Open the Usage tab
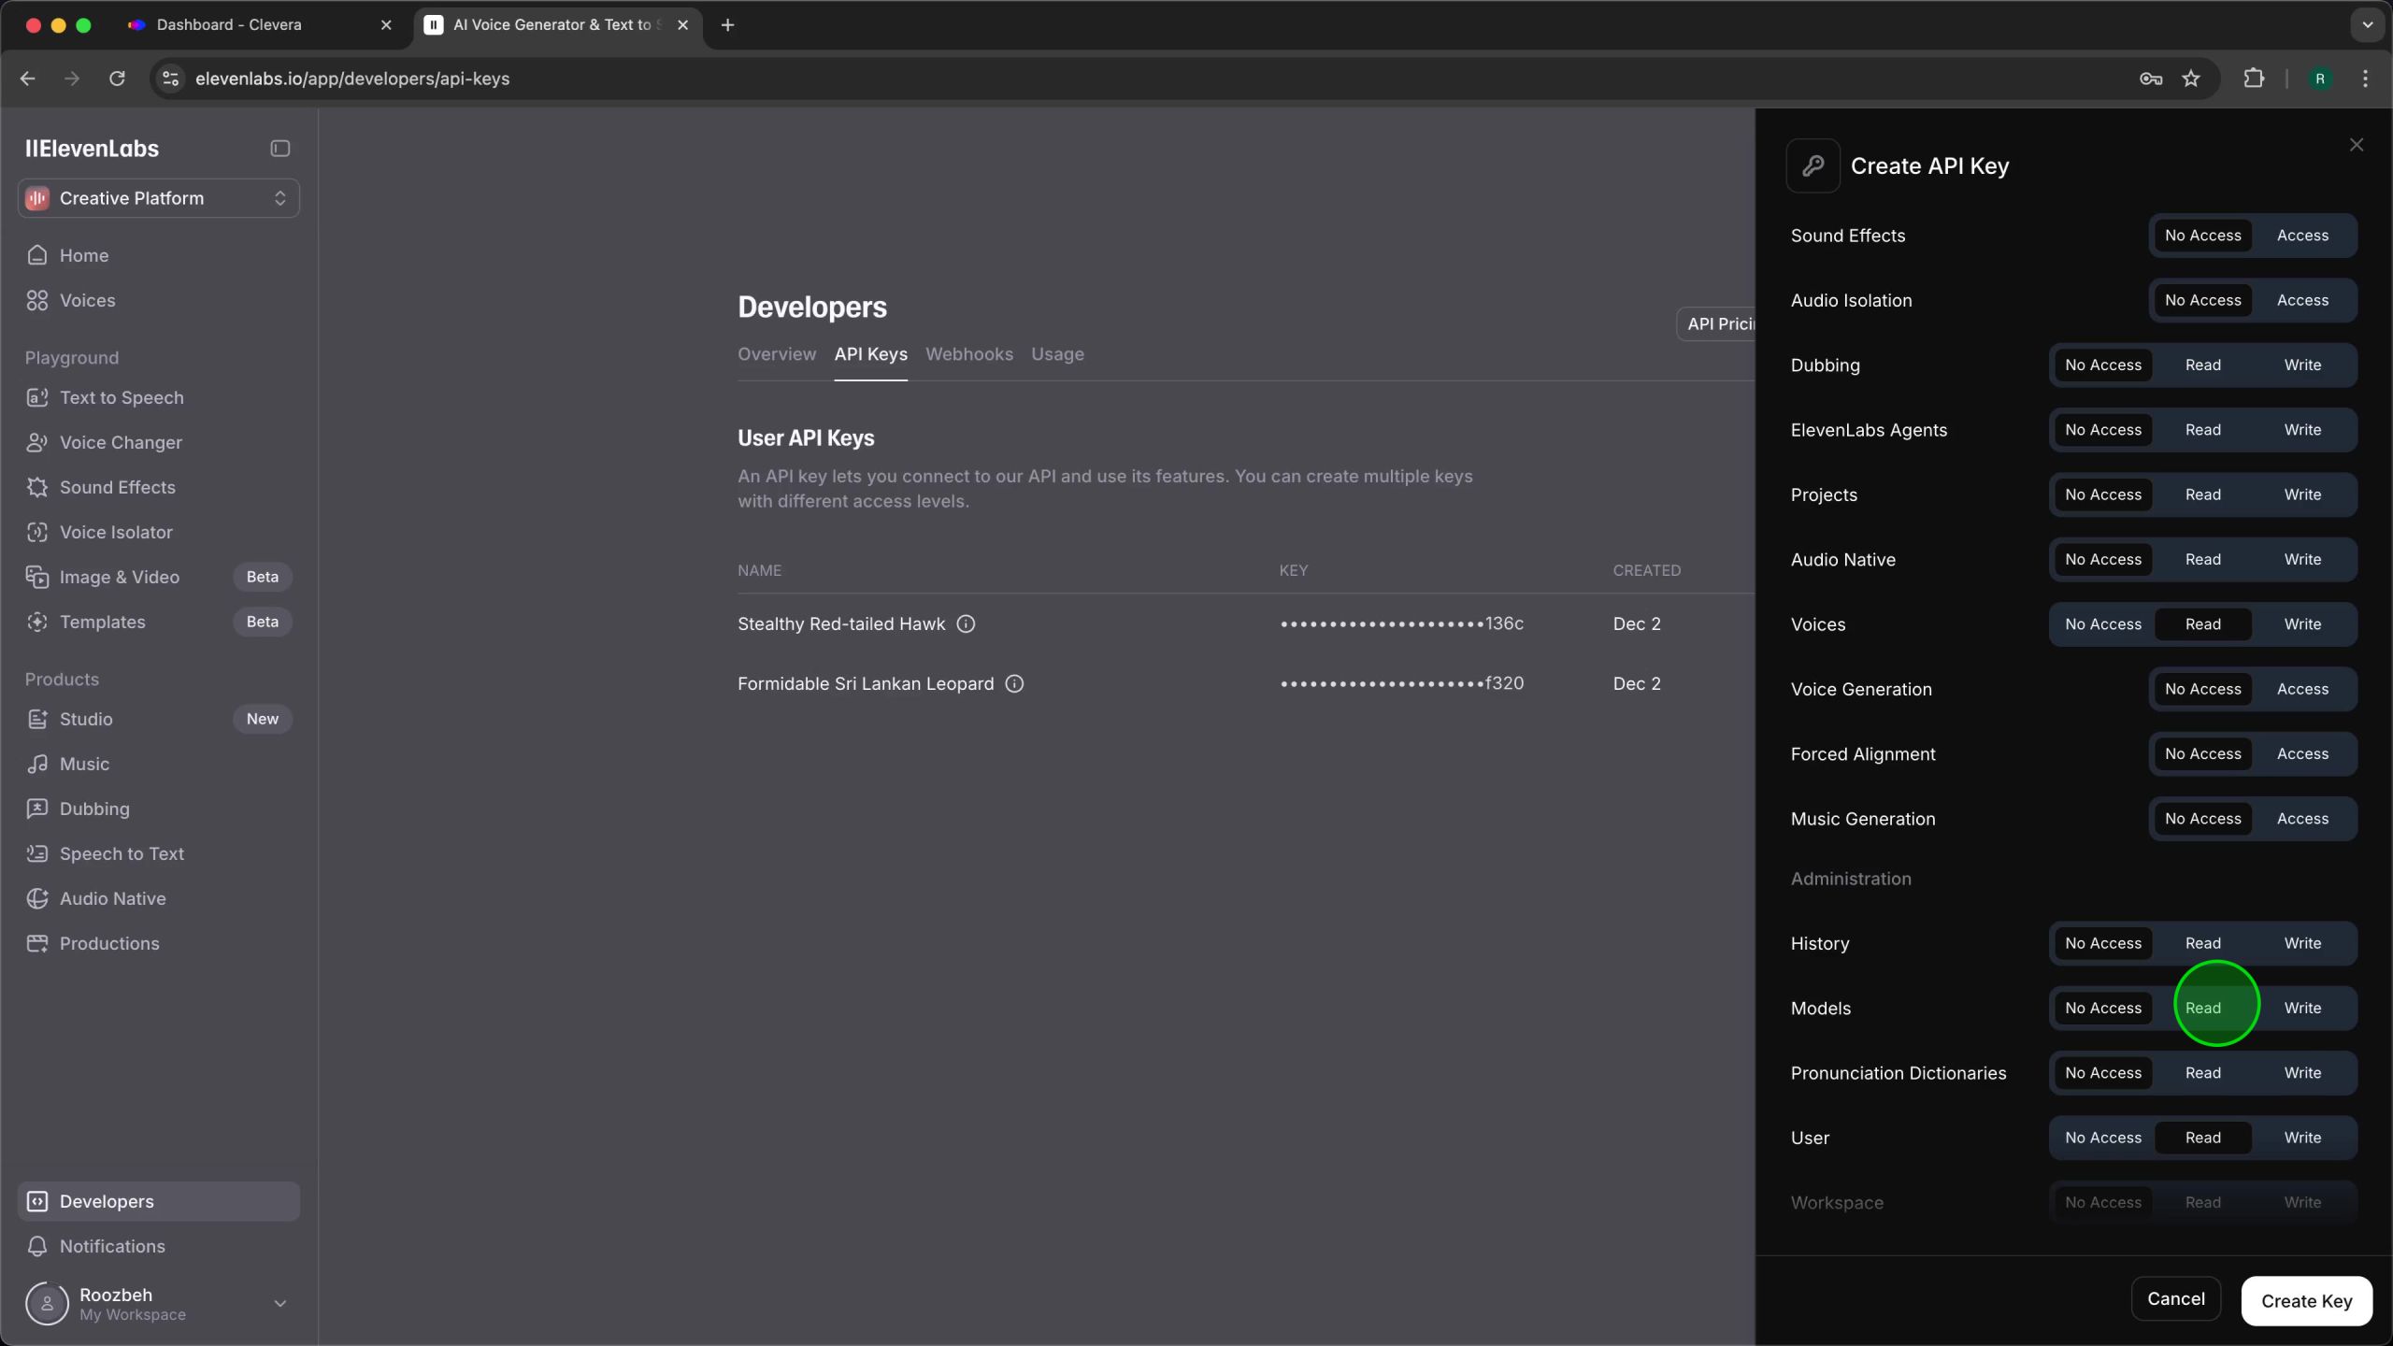This screenshot has width=2393, height=1346. (1057, 354)
